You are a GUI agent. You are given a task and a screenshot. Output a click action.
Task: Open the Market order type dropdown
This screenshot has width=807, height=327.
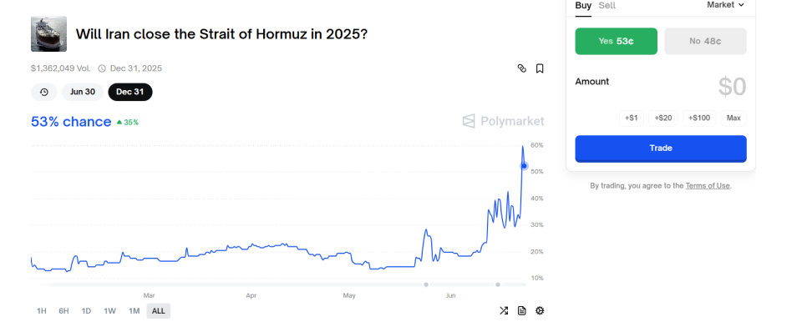coord(726,5)
